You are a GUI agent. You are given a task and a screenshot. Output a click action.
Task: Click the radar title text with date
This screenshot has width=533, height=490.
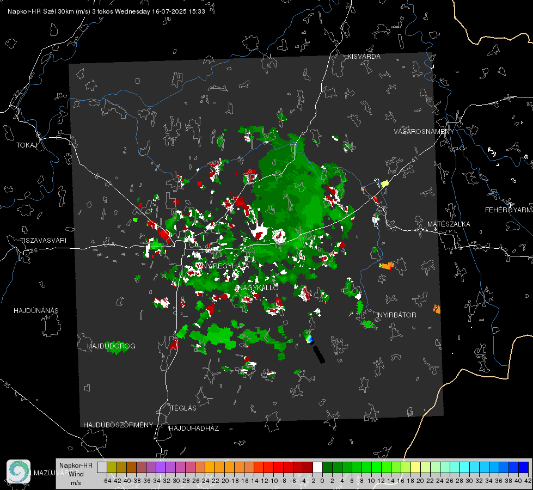pos(106,11)
